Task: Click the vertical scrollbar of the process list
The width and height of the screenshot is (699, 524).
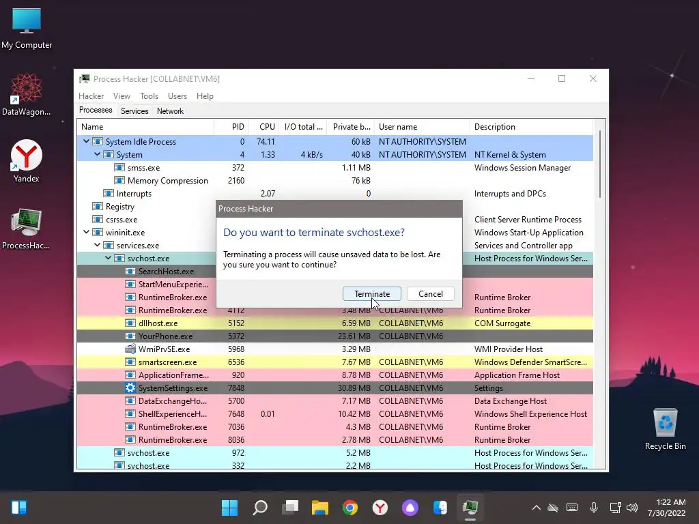Action: click(600, 164)
